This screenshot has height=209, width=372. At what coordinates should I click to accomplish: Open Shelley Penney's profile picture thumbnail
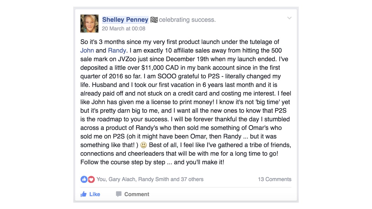pyautogui.click(x=90, y=24)
